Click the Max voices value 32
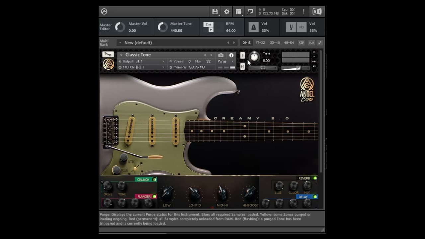The width and height of the screenshot is (425, 239). pyautogui.click(x=209, y=61)
